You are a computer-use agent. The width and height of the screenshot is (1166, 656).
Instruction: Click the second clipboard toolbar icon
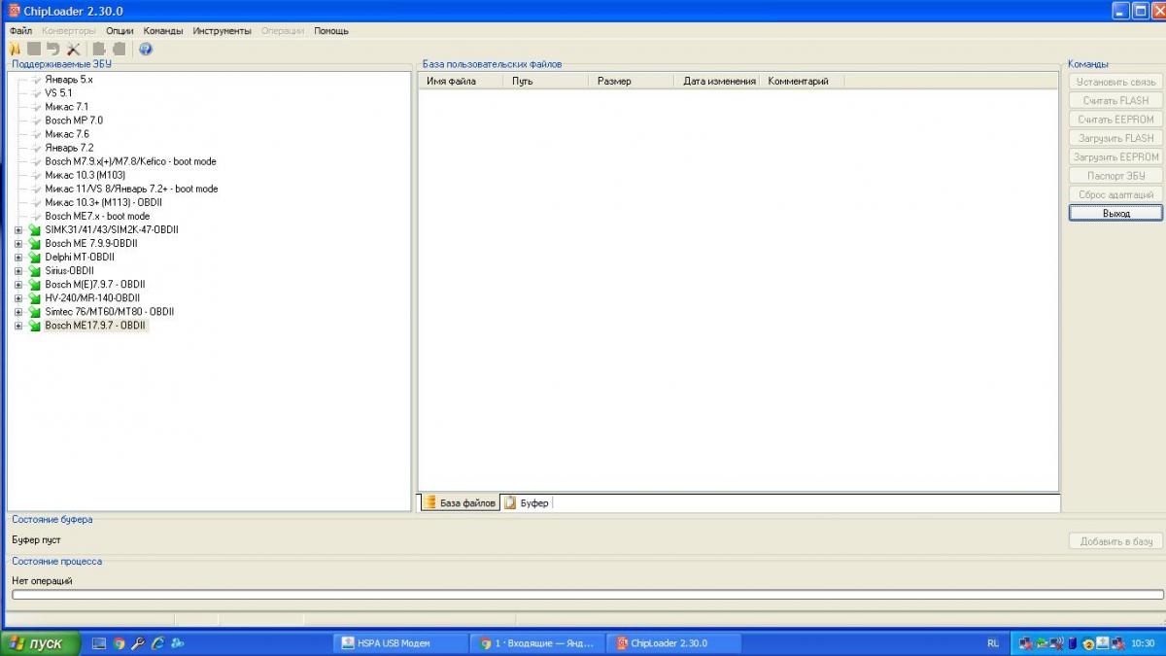pos(119,49)
